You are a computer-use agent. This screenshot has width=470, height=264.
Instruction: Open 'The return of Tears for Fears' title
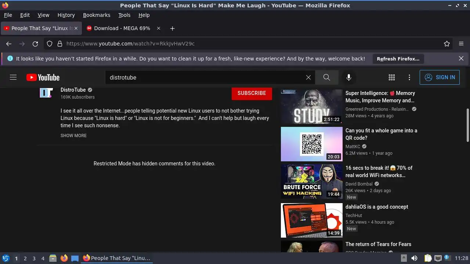coord(378,244)
